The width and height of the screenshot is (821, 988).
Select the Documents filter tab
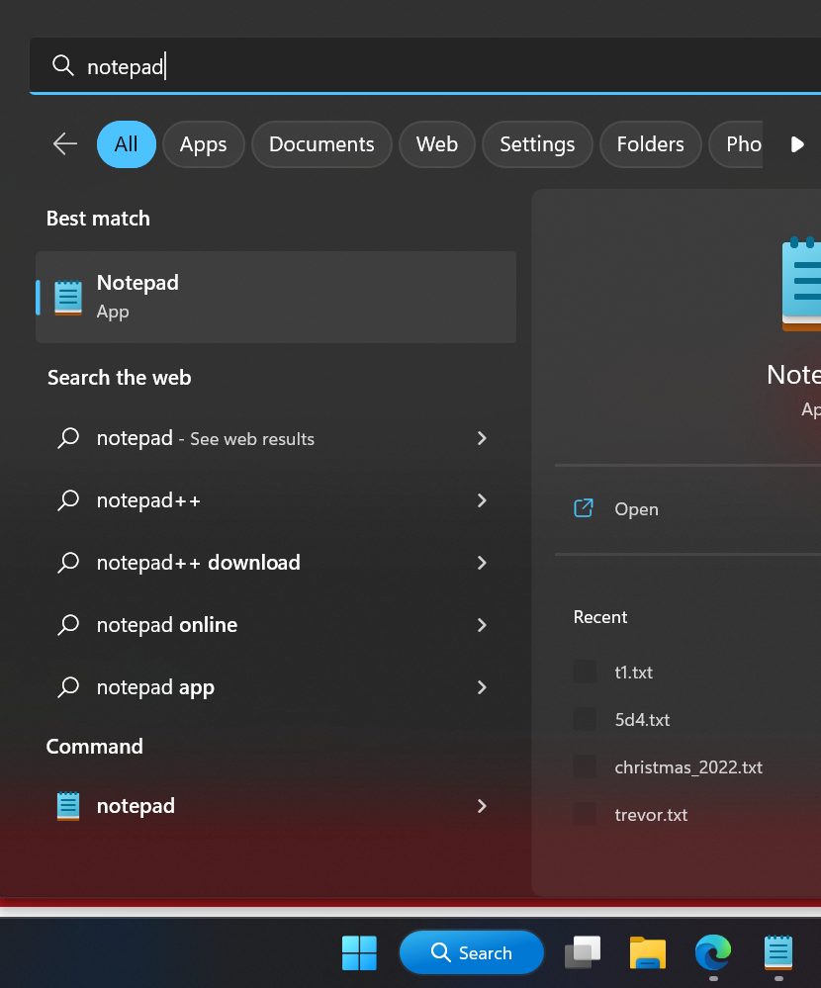321,144
